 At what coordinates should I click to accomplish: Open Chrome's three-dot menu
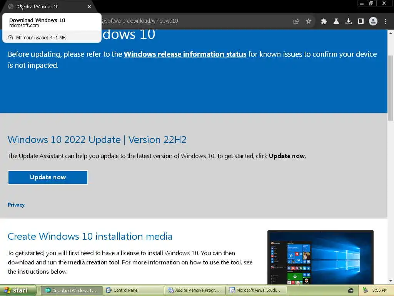tap(386, 22)
